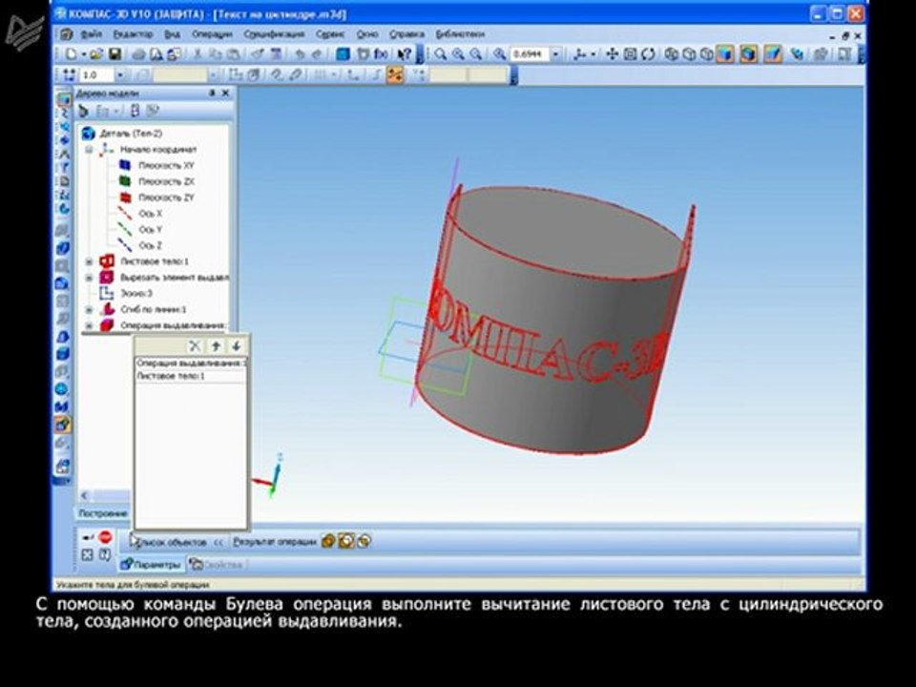This screenshot has height=687, width=916.
Task: Click the Zoom to fit square icon
Action: pos(630,54)
